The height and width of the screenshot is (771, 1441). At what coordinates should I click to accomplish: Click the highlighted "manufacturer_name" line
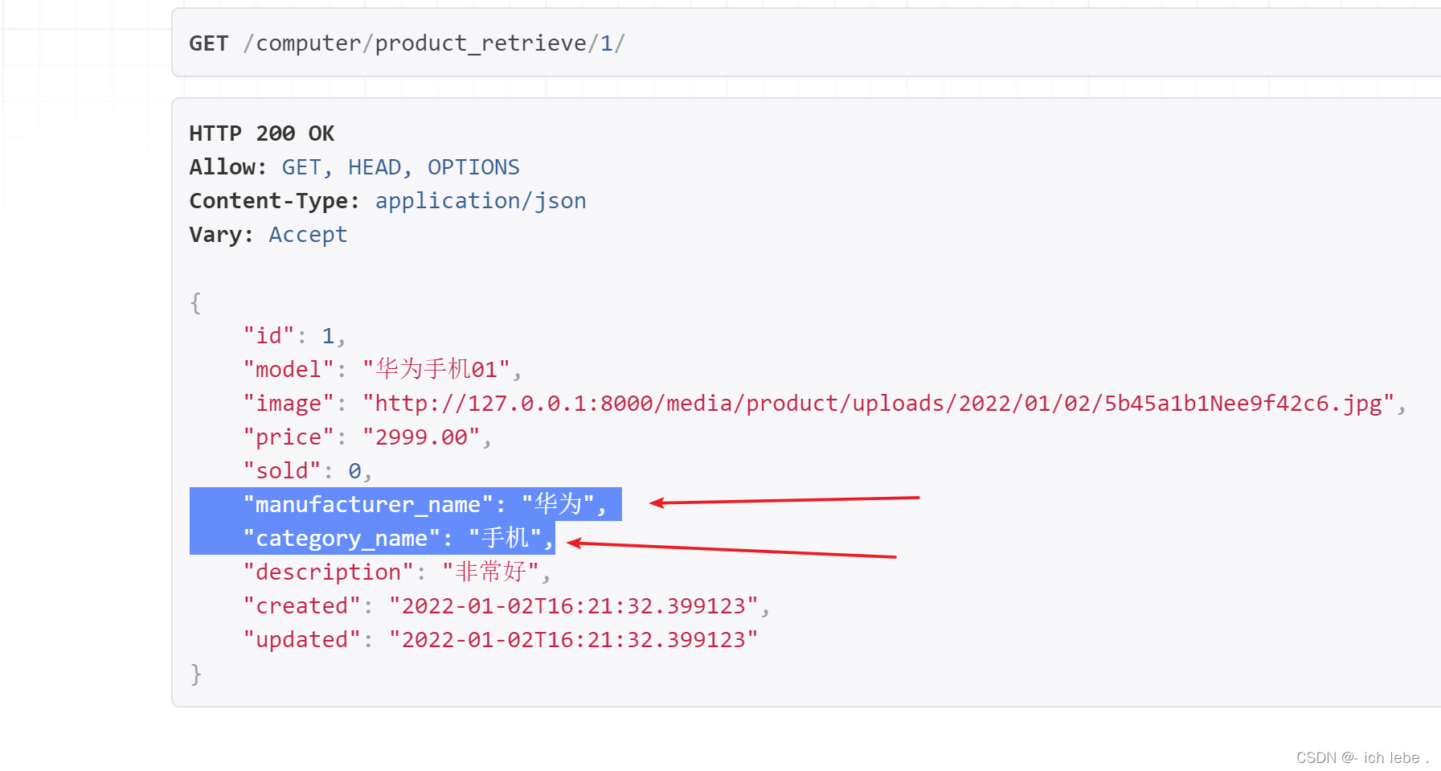[x=406, y=504]
